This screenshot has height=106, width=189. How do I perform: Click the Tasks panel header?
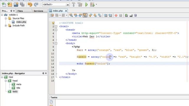click(x=54, y=97)
